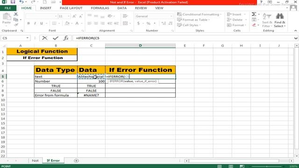This screenshot has width=299, height=168.
Task: Open the font size dropdown
Action: 69,16
